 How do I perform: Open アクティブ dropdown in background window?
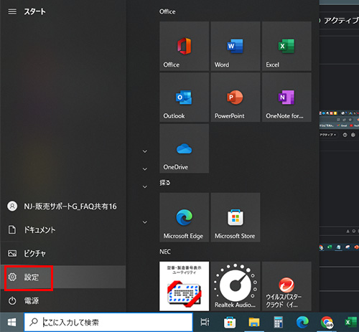click(x=328, y=135)
